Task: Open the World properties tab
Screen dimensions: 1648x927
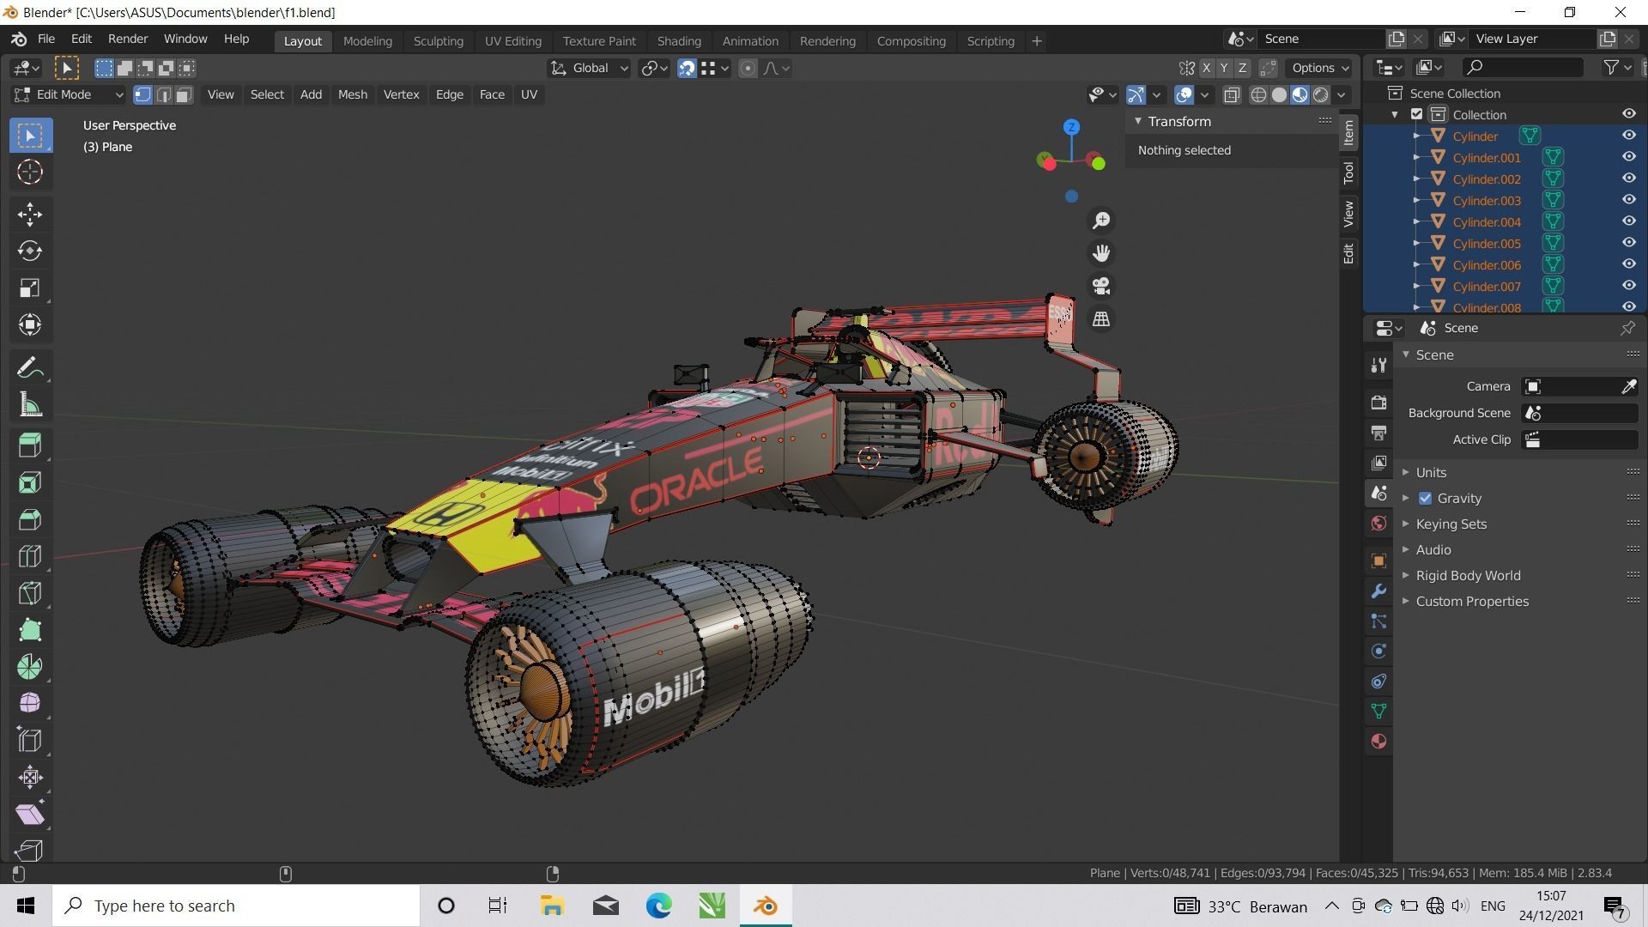Action: click(1378, 524)
